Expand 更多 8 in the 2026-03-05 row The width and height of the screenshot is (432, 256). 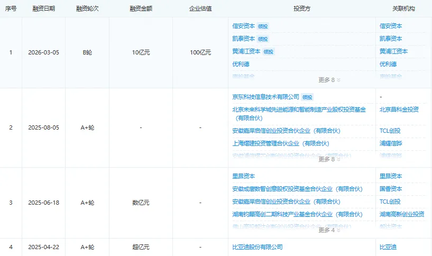click(x=329, y=80)
